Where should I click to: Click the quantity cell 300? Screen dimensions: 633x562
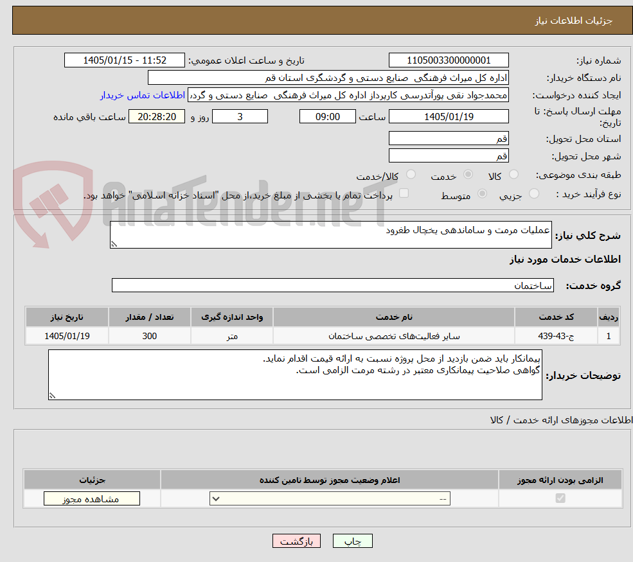pos(149,336)
